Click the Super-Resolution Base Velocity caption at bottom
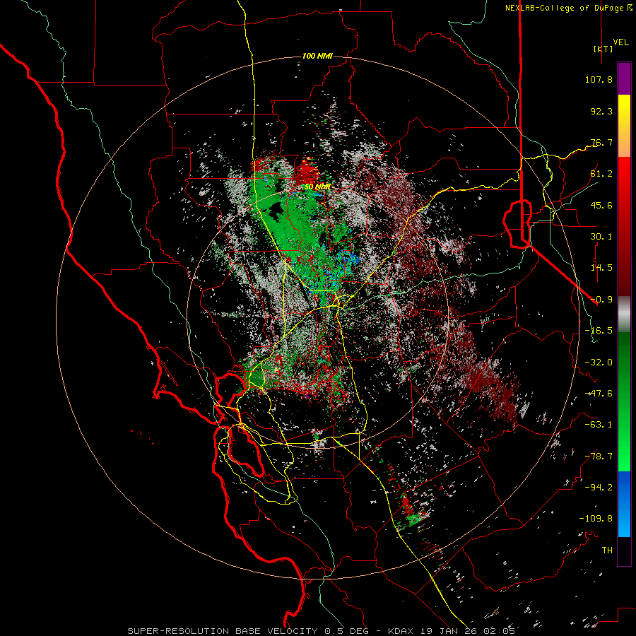 point(322,631)
